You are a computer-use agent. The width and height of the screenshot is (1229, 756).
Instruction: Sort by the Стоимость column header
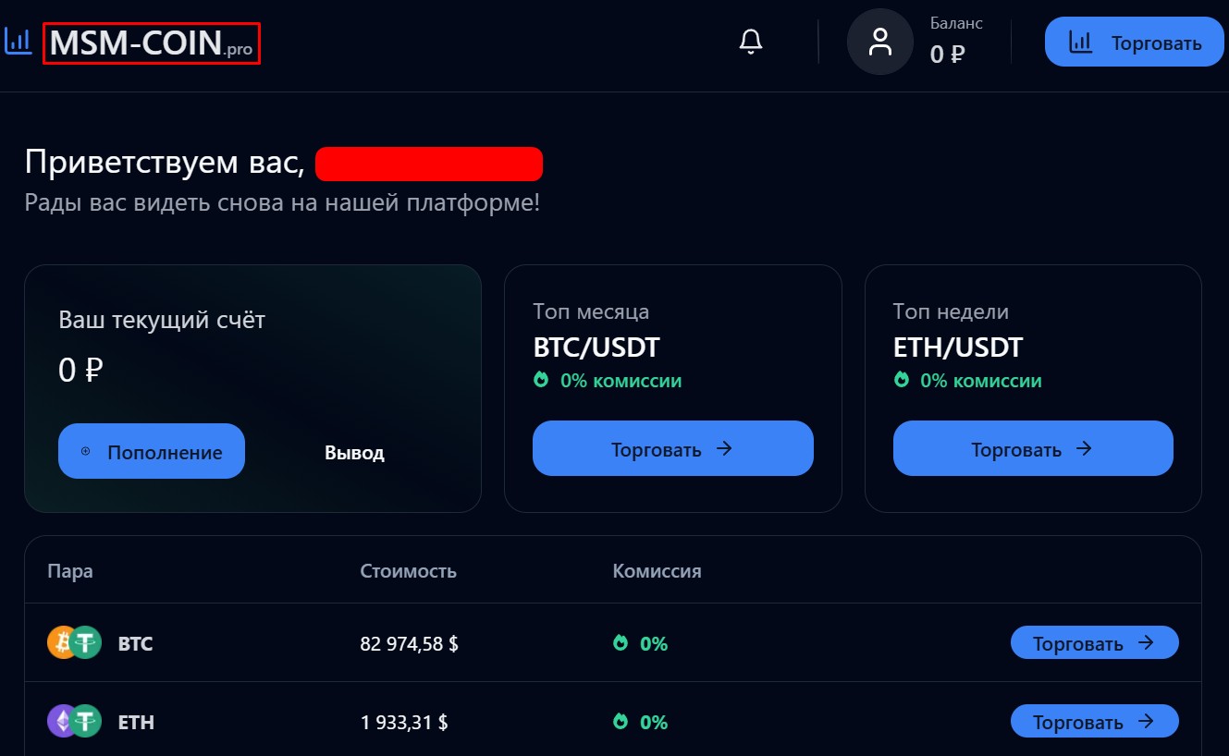pyautogui.click(x=408, y=570)
